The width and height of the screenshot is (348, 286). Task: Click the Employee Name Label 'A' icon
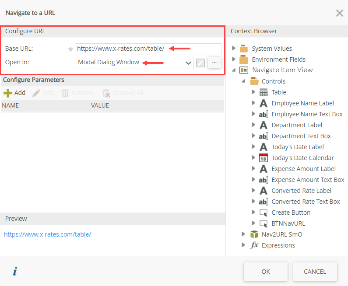264,103
